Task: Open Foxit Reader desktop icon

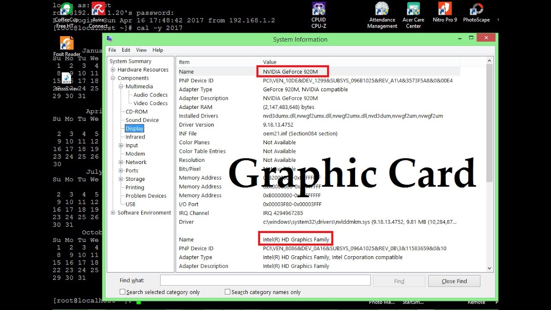Action: pos(67,46)
